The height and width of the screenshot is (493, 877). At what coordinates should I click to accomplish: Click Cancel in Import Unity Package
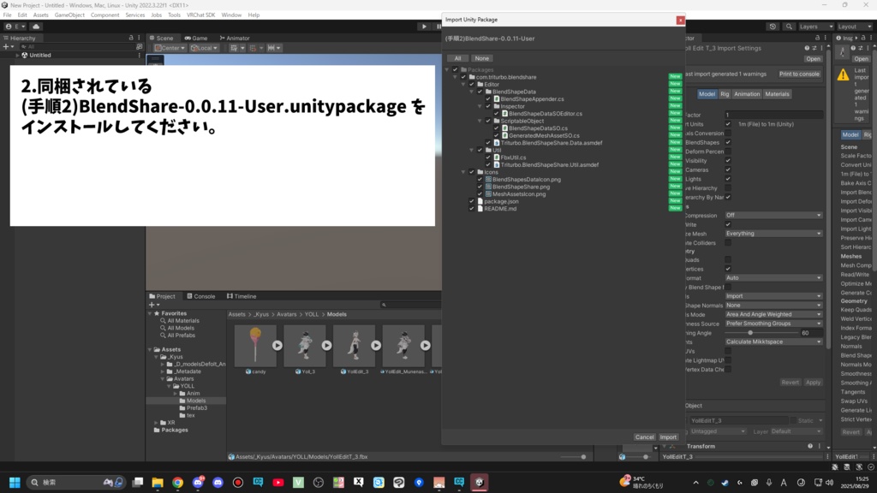644,437
